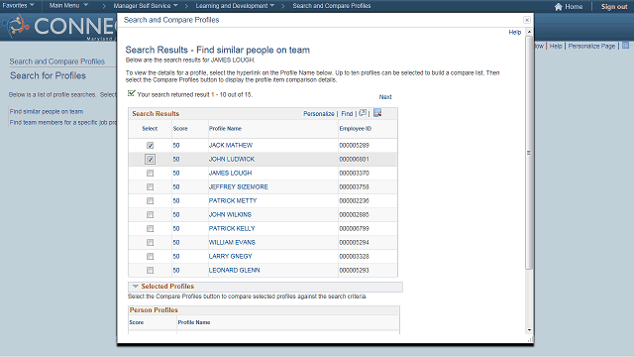
Task: Open the Favorites dropdown menu
Action: point(18,5)
